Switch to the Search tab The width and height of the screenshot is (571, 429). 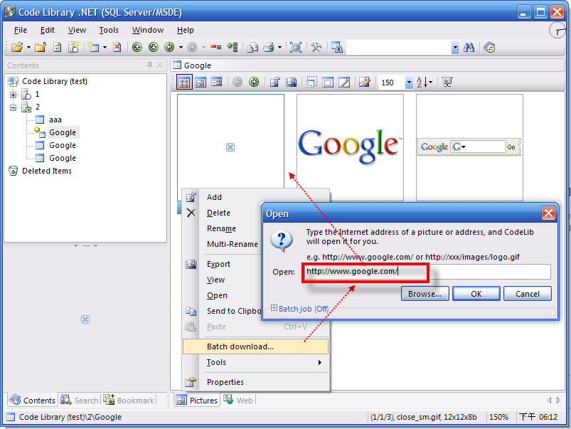(x=80, y=401)
